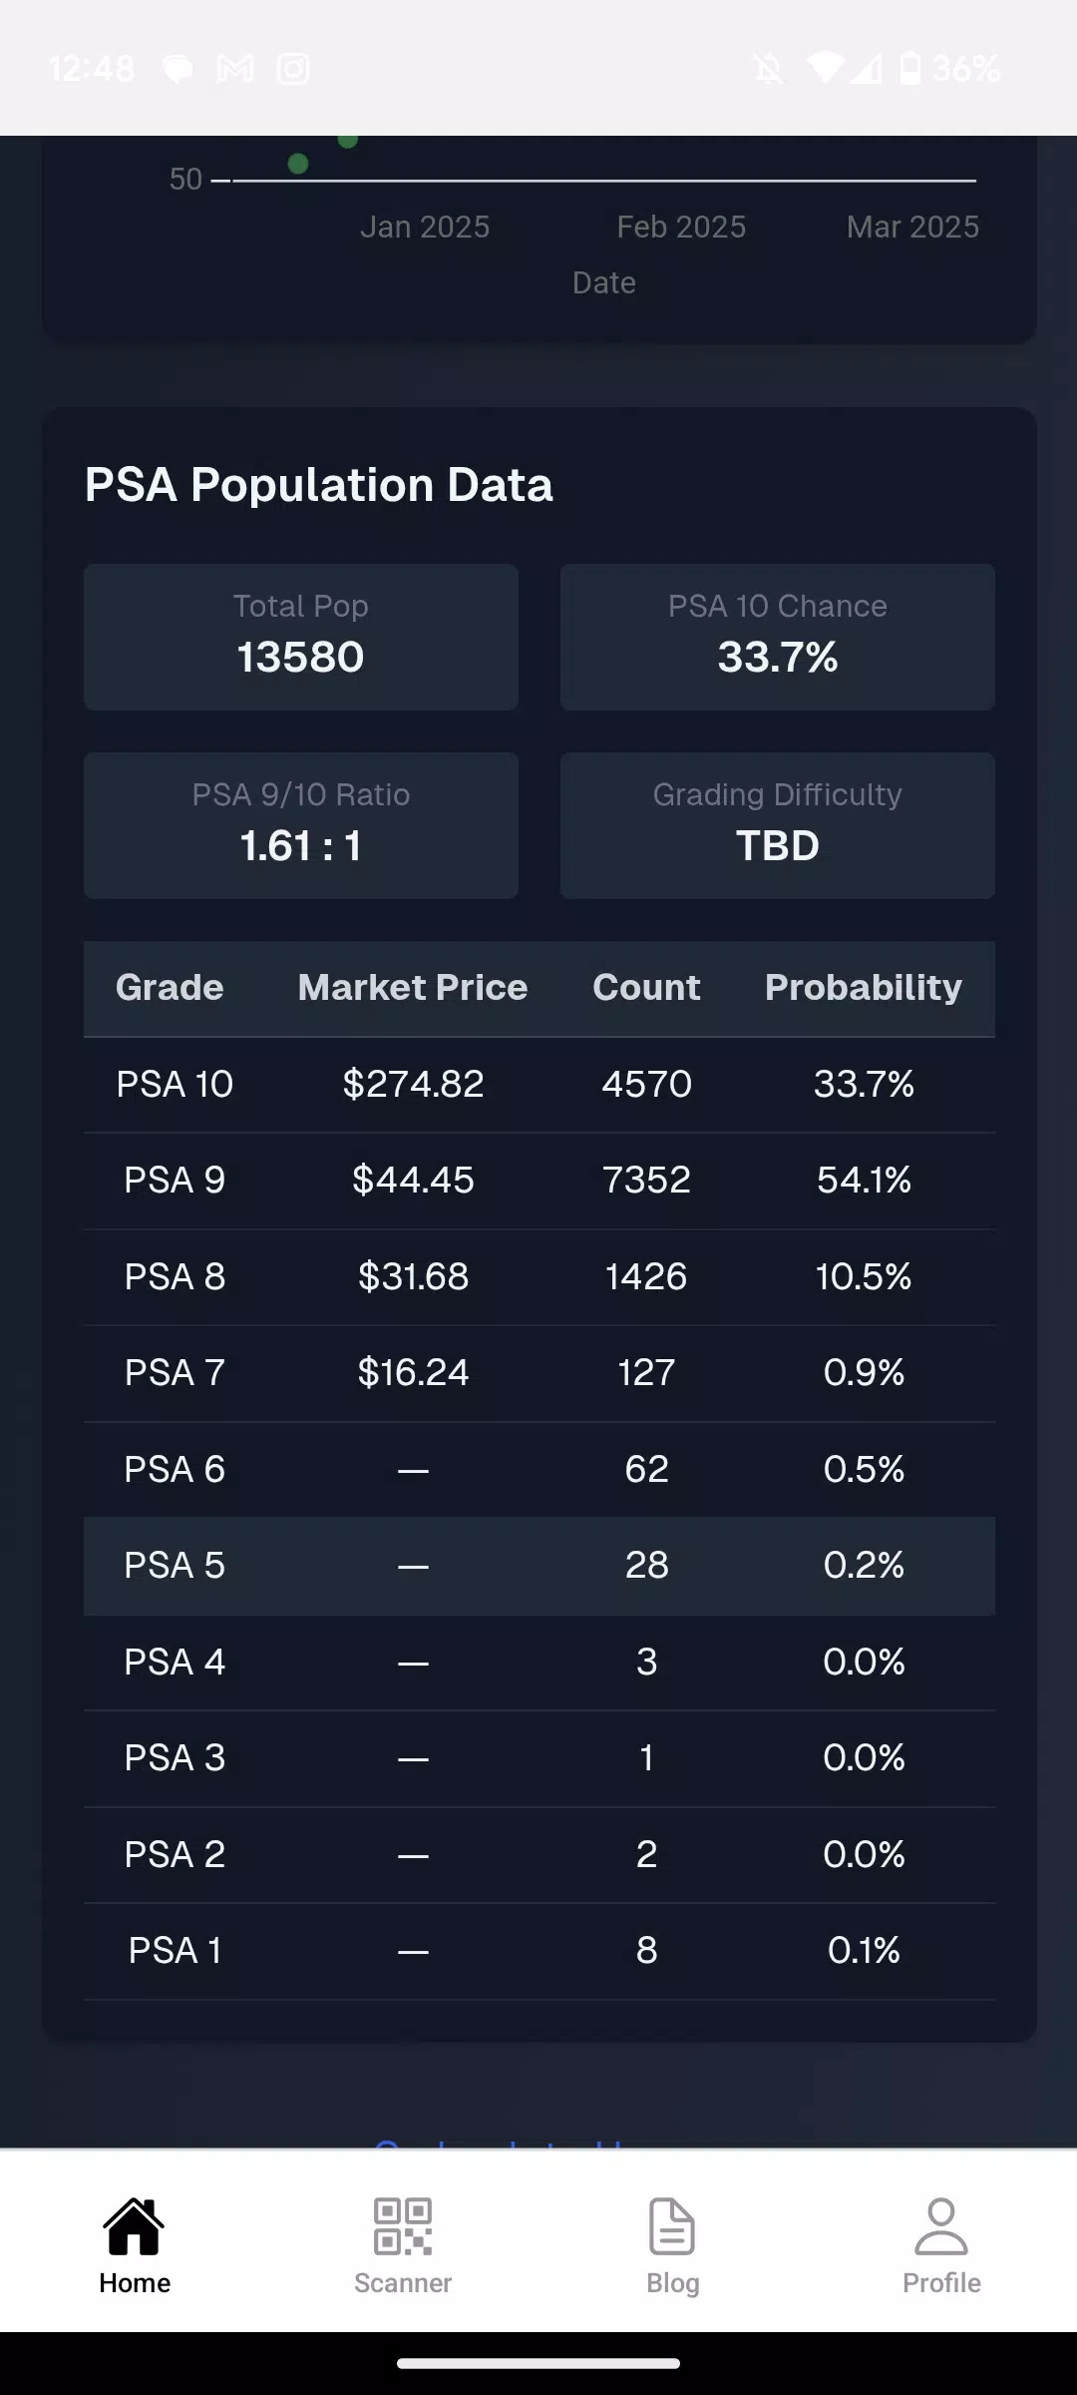Tap the PSA 10 Chance 33.7% card

(778, 637)
